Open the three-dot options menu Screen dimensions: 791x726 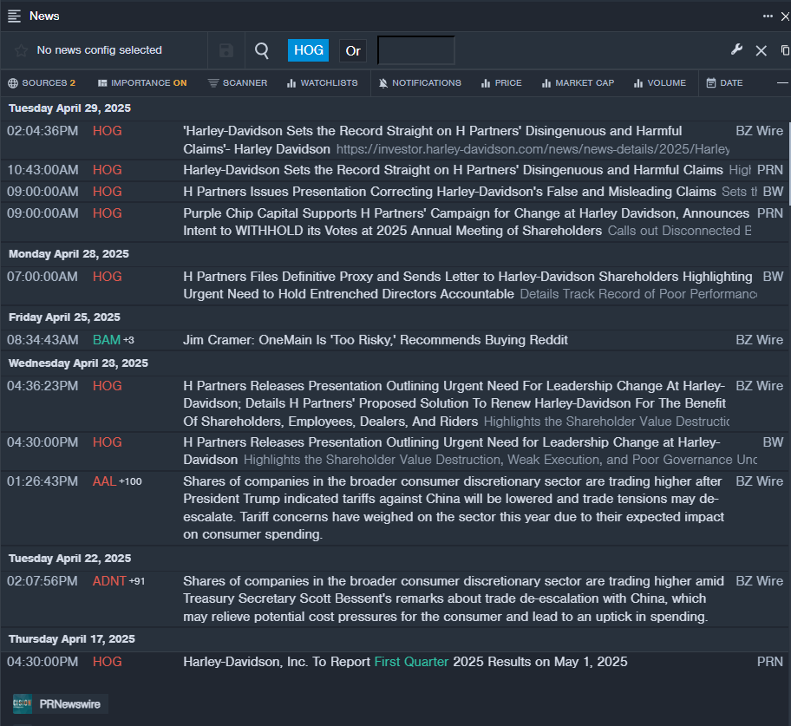[x=768, y=16]
